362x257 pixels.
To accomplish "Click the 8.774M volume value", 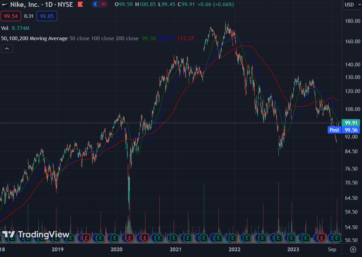I will [x=20, y=28].
